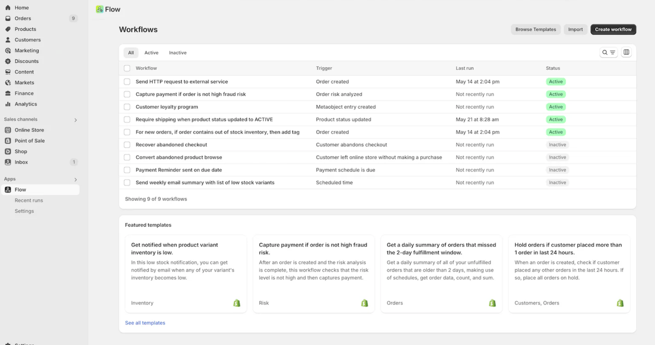Open the Point of Sale channel icon
The image size is (655, 345).
8,141
